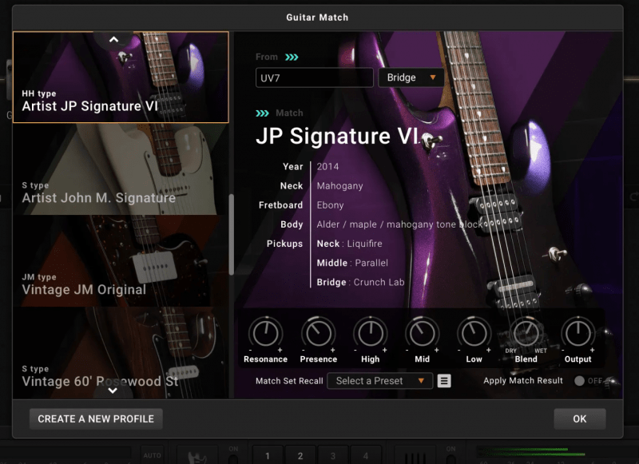Viewport: 639px width, 464px height.
Task: Click the Middle : Parallel pickup text
Action: (x=352, y=263)
